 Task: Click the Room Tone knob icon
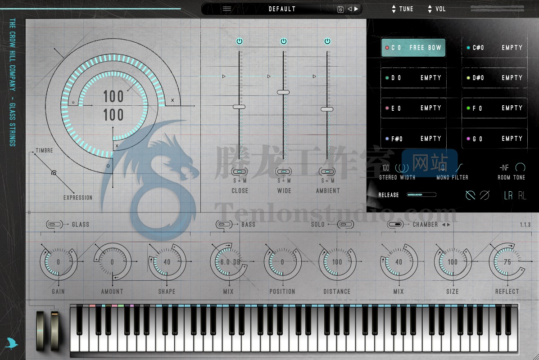(521, 167)
